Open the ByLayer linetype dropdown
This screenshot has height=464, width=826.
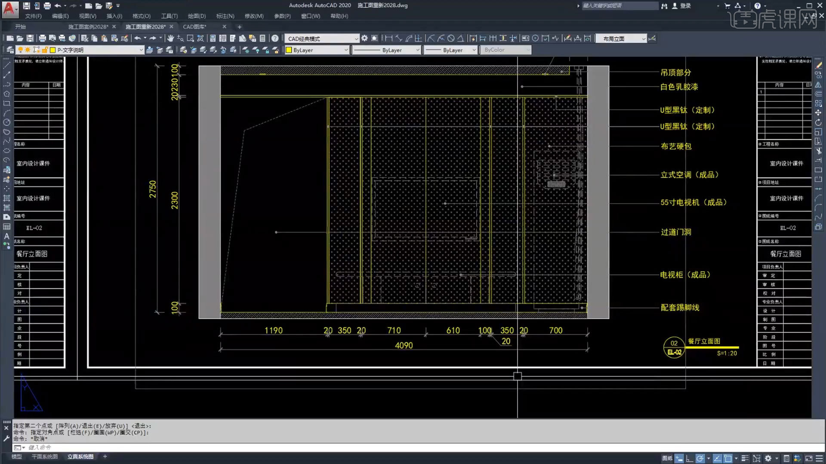tap(386, 50)
